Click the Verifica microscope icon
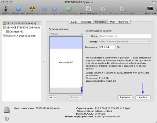The width and height of the screenshot is (157, 123). 6,9
